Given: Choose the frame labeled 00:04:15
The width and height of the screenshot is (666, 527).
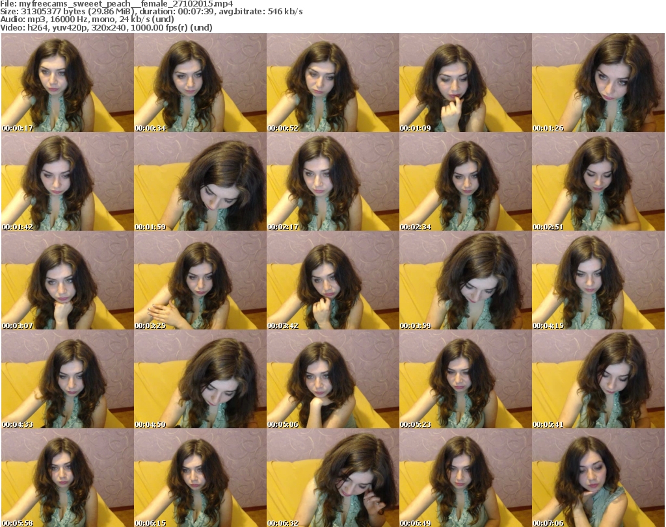Looking at the screenshot, I should [x=598, y=281].
